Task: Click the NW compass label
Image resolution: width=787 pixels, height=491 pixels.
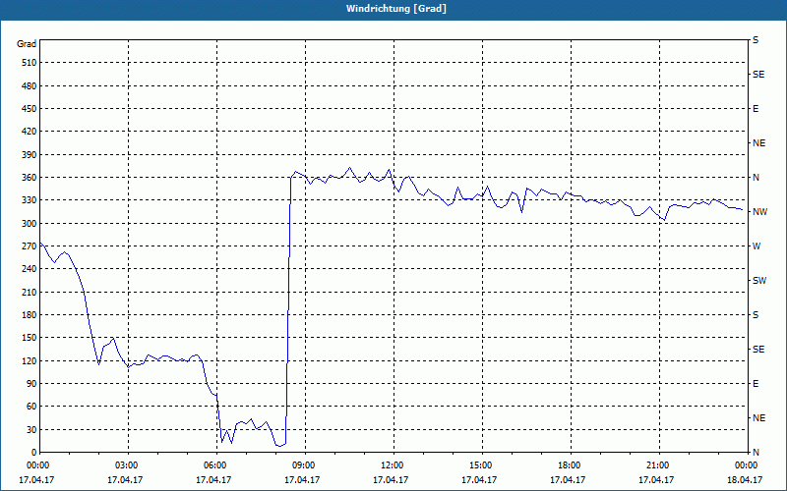Action: (x=759, y=212)
